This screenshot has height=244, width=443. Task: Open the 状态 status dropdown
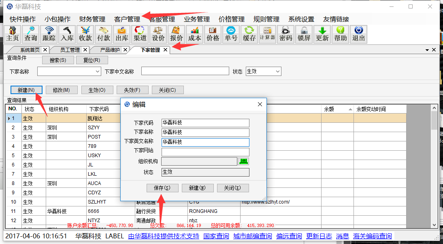(x=277, y=72)
